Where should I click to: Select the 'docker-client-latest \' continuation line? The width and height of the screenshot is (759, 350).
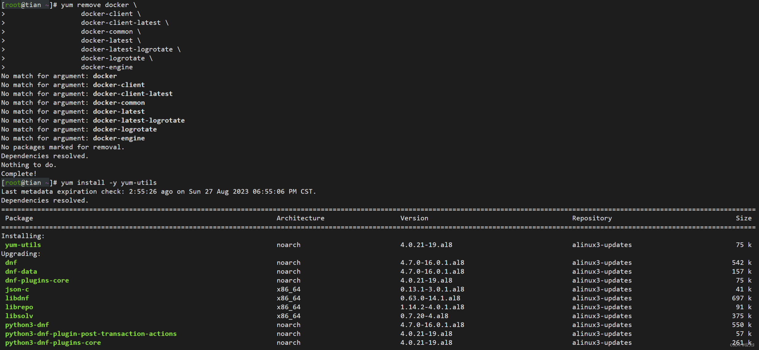[x=125, y=23]
